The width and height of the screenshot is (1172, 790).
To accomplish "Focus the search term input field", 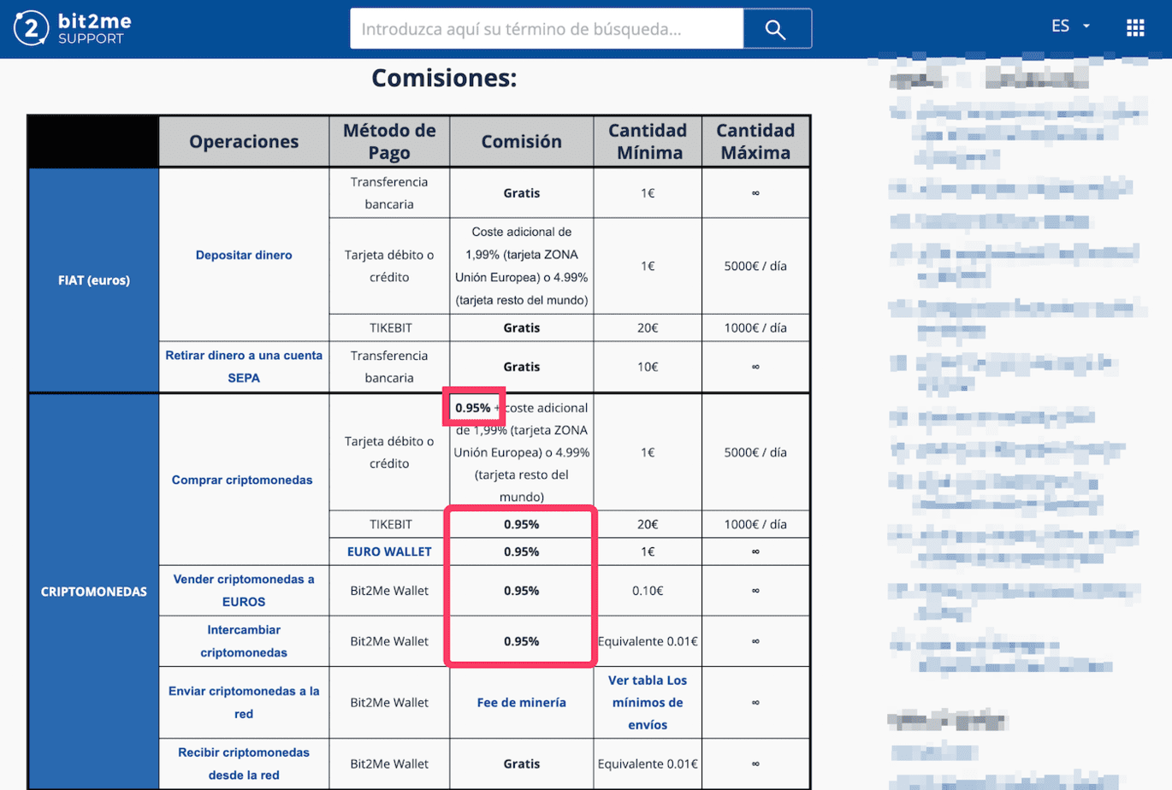I will 547,29.
